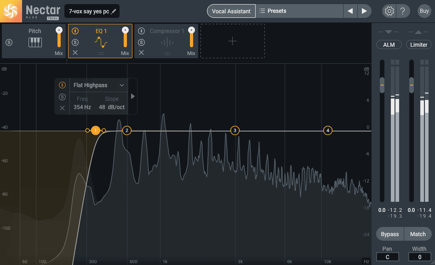The width and height of the screenshot is (435, 265).
Task: Open Flat Highpass filter type dropdown
Action: click(98, 85)
